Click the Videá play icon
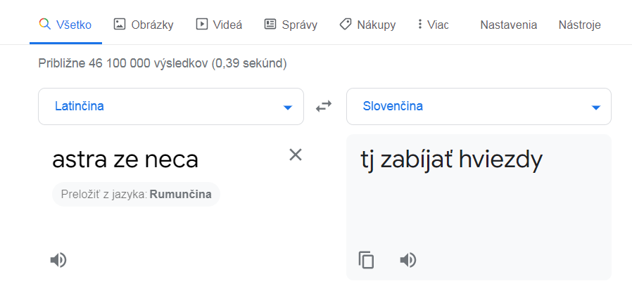The width and height of the screenshot is (632, 293). point(201,24)
